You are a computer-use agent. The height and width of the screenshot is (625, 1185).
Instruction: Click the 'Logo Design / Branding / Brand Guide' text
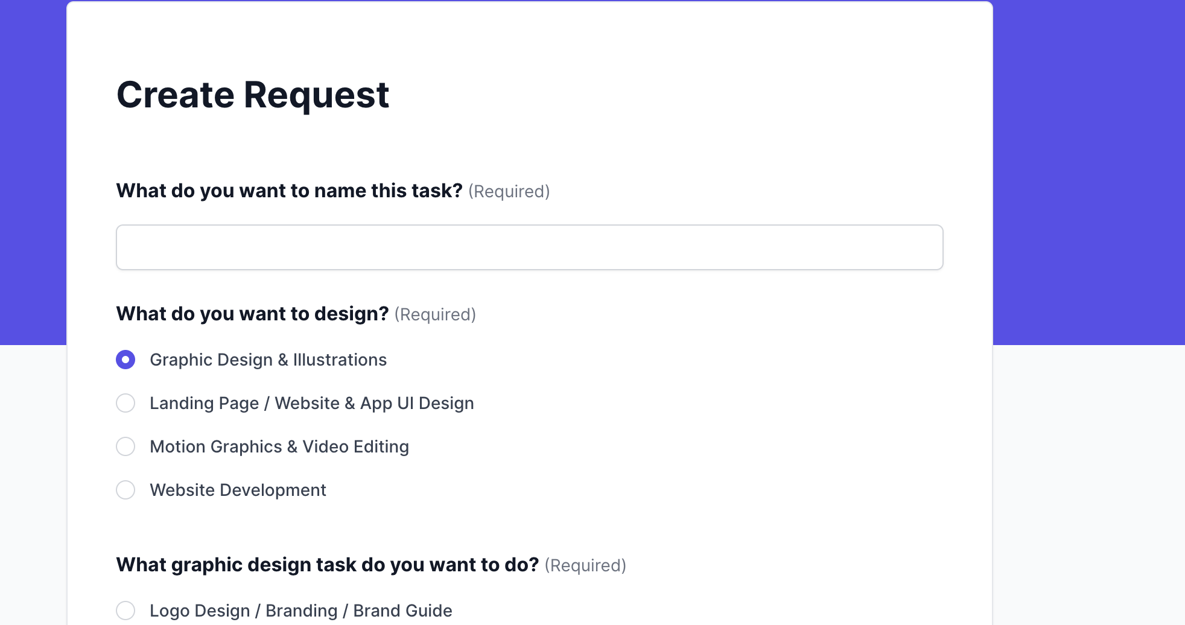coord(300,611)
